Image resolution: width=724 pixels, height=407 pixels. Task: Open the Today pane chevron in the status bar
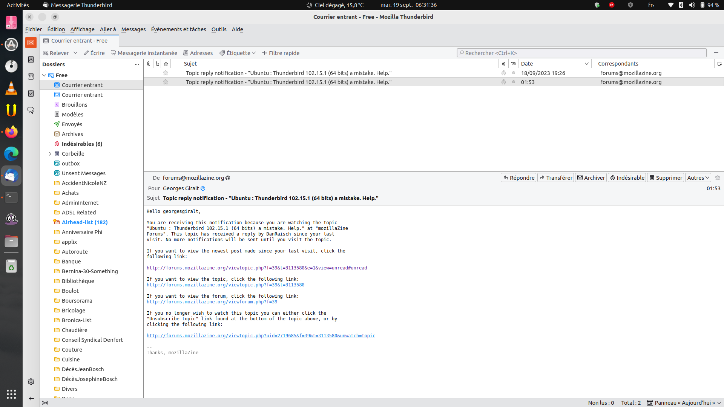(x=719, y=403)
